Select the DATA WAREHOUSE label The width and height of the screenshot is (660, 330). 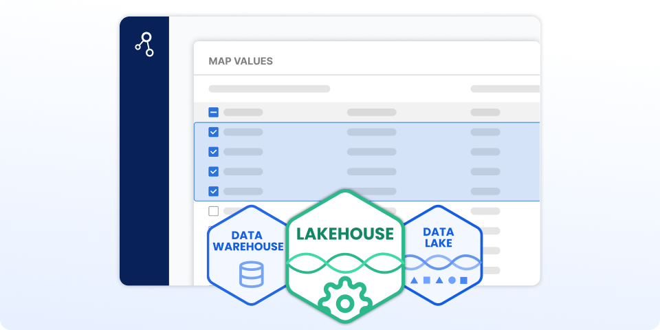click(x=248, y=241)
